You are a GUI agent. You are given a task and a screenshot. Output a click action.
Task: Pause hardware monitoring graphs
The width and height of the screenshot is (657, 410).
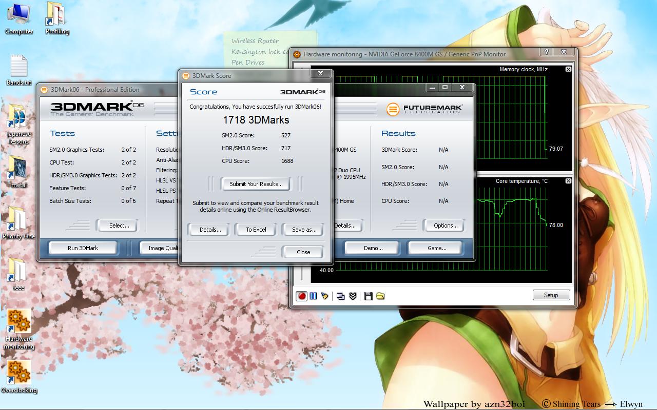pos(313,296)
